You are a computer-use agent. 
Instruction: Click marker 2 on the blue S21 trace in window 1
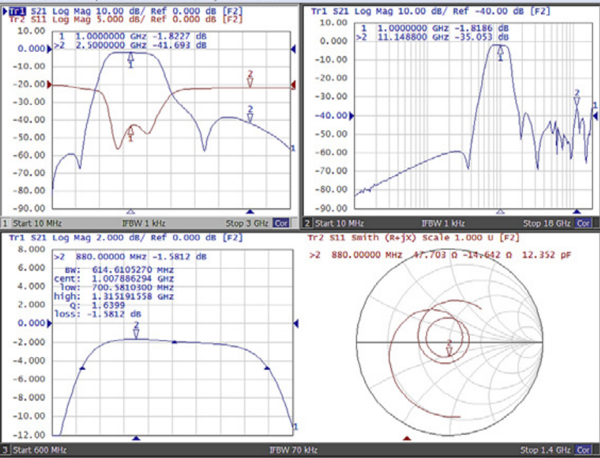click(x=250, y=114)
